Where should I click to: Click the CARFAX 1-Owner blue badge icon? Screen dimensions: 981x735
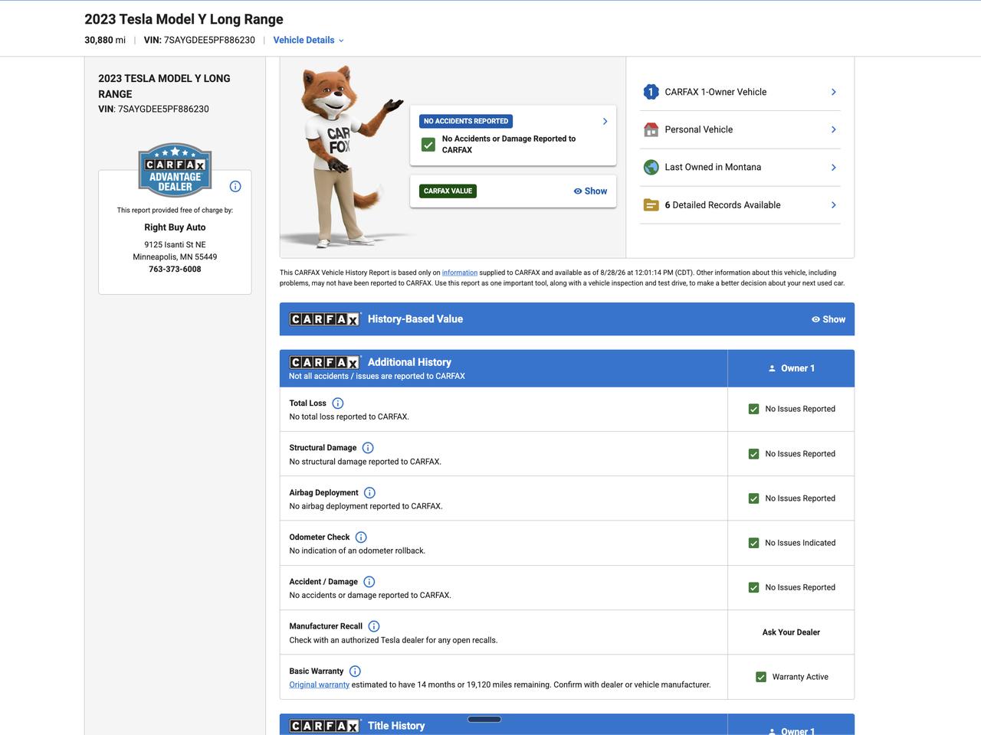pyautogui.click(x=651, y=92)
